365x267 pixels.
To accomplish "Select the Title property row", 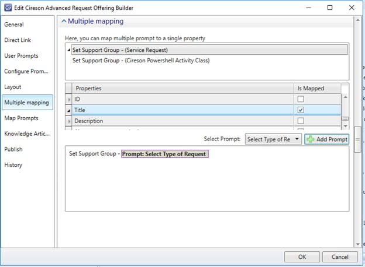I will coord(182,110).
